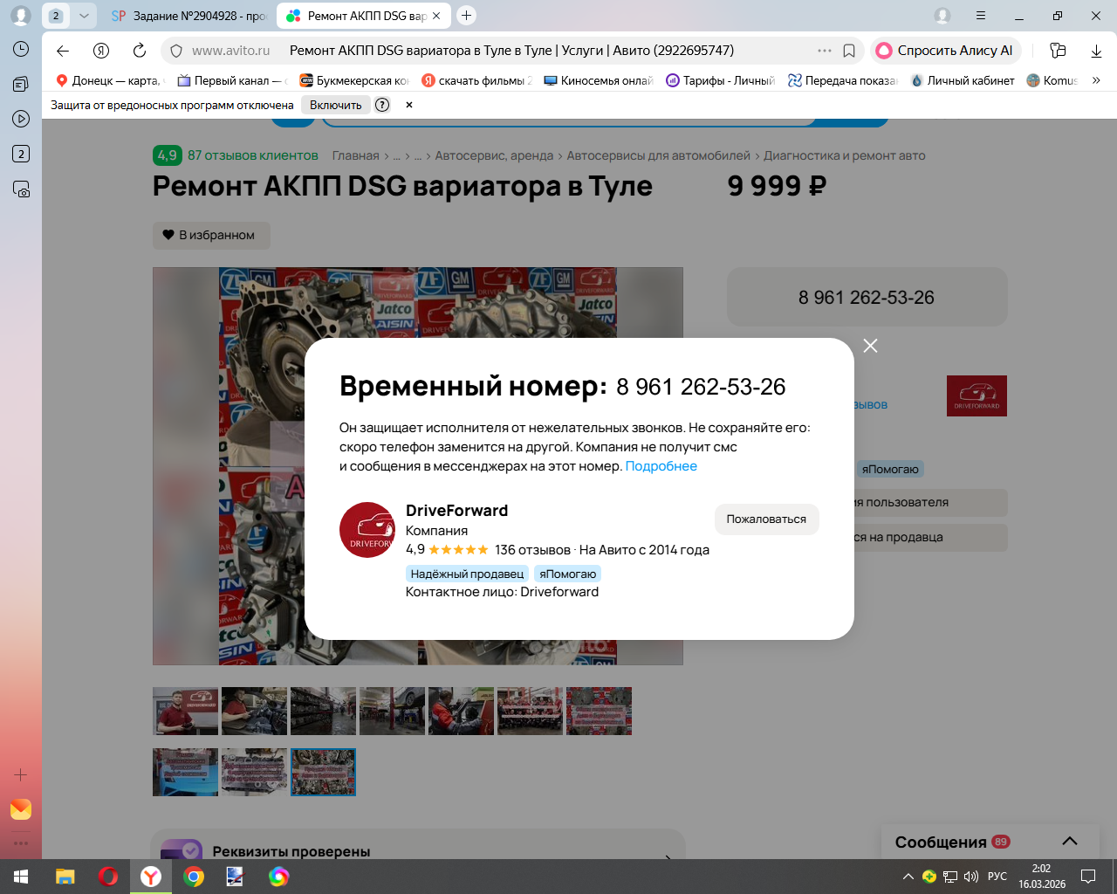Open the protection help question mark
Screen dimensions: 1117x894
coord(382,105)
